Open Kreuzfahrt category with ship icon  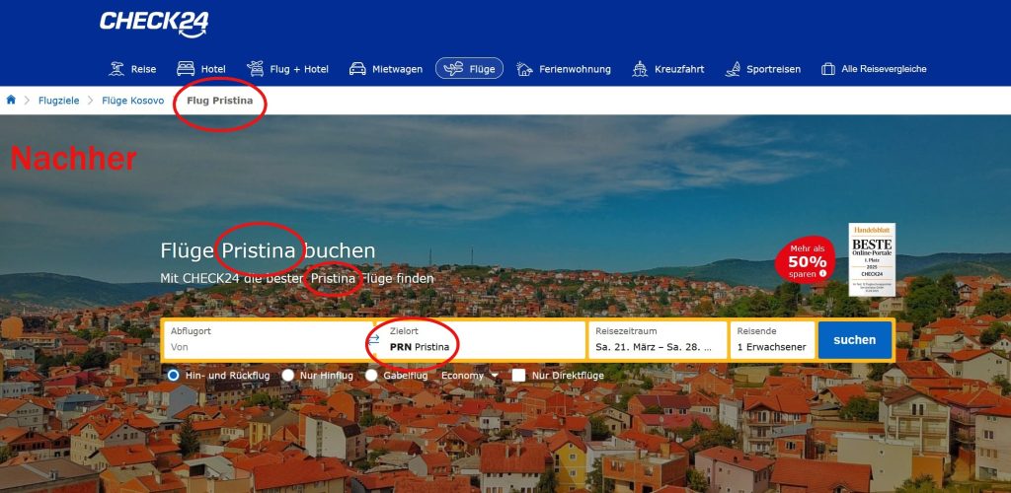pyautogui.click(x=666, y=69)
